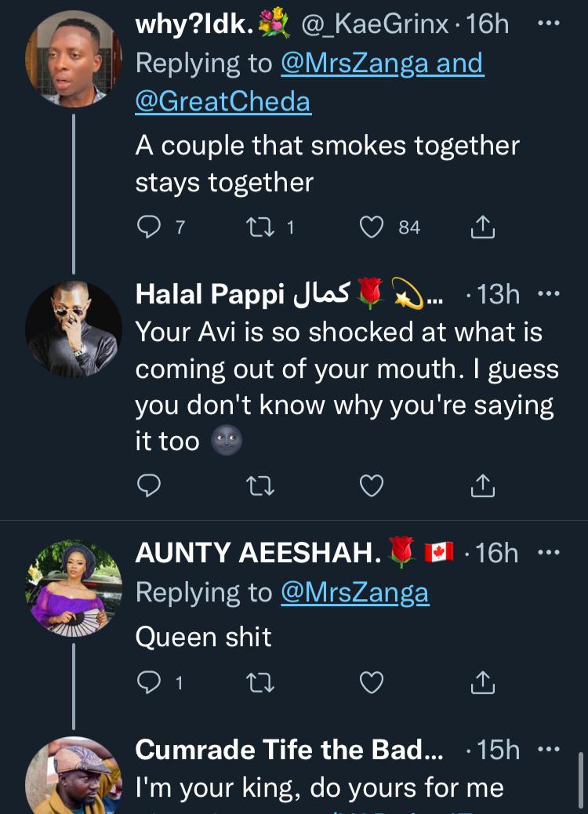The height and width of the screenshot is (814, 588).
Task: Open more options for AUNTY AEESHAH's tweet
Action: coord(548,553)
